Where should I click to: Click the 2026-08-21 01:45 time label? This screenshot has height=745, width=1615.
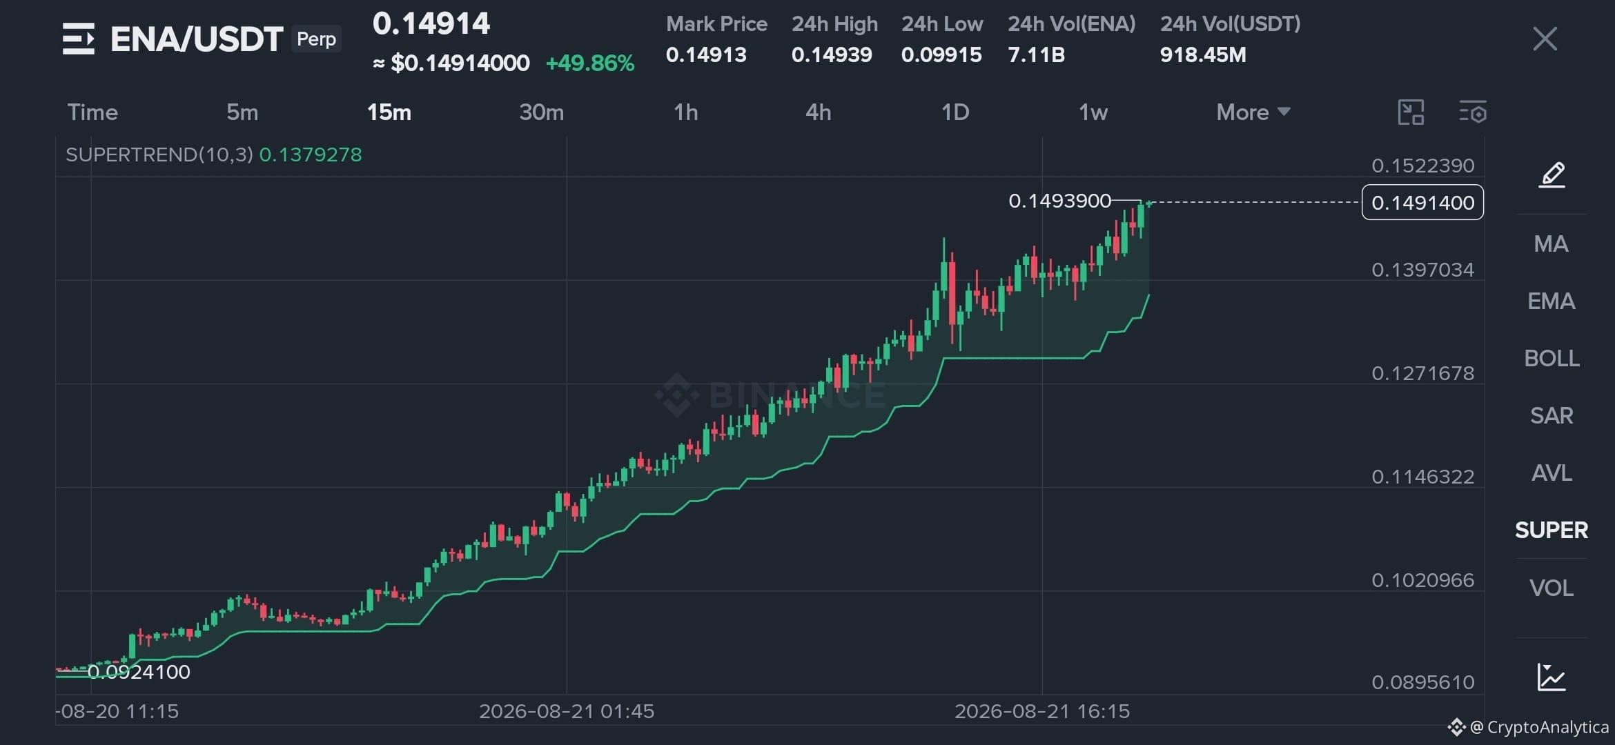pyautogui.click(x=567, y=711)
